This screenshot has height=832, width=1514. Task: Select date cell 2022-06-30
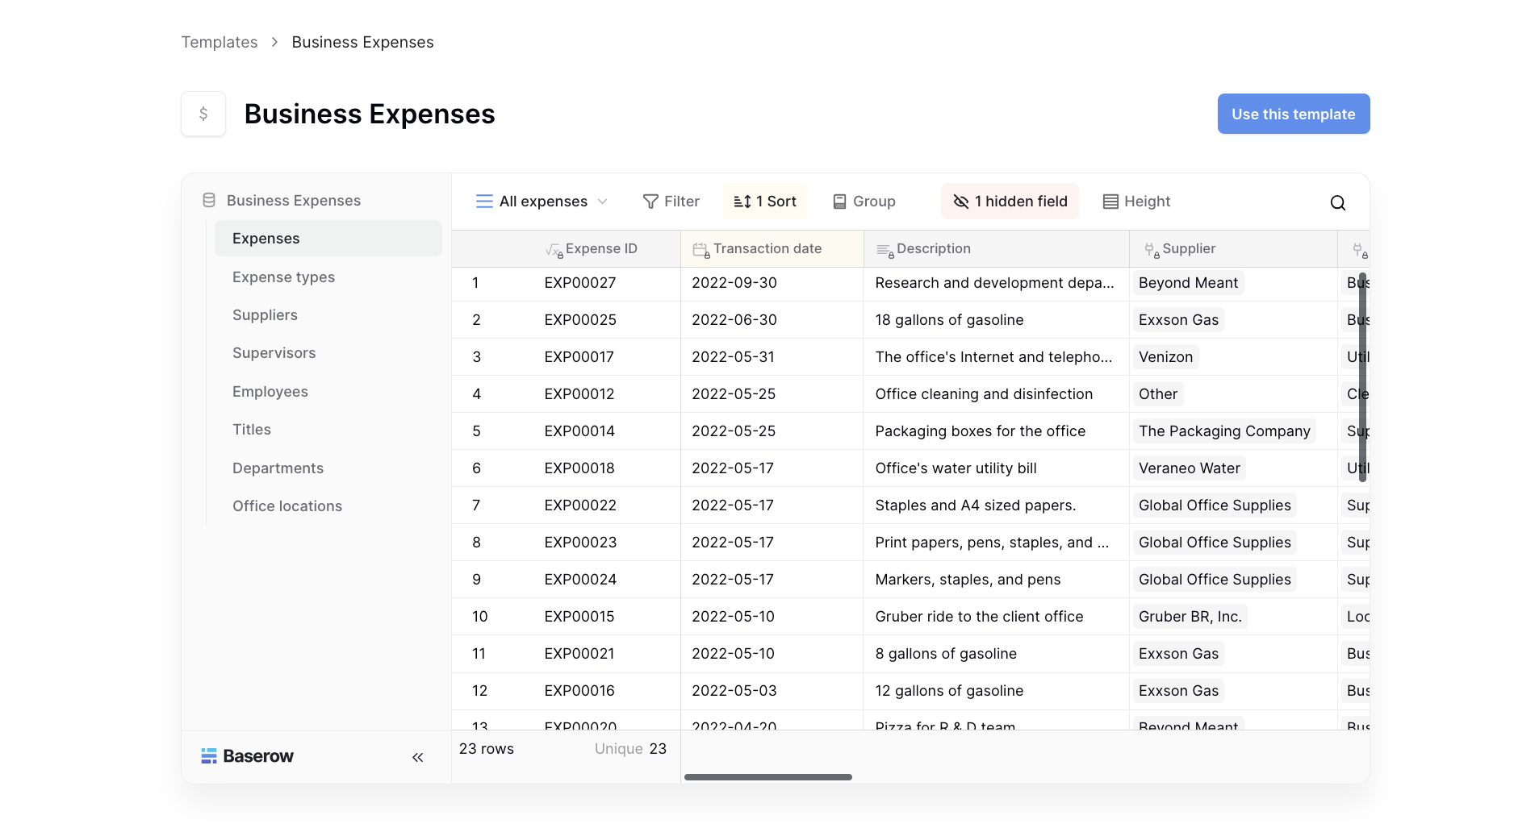click(x=772, y=320)
